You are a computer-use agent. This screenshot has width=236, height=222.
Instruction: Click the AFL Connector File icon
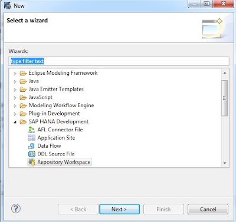[x=31, y=130]
